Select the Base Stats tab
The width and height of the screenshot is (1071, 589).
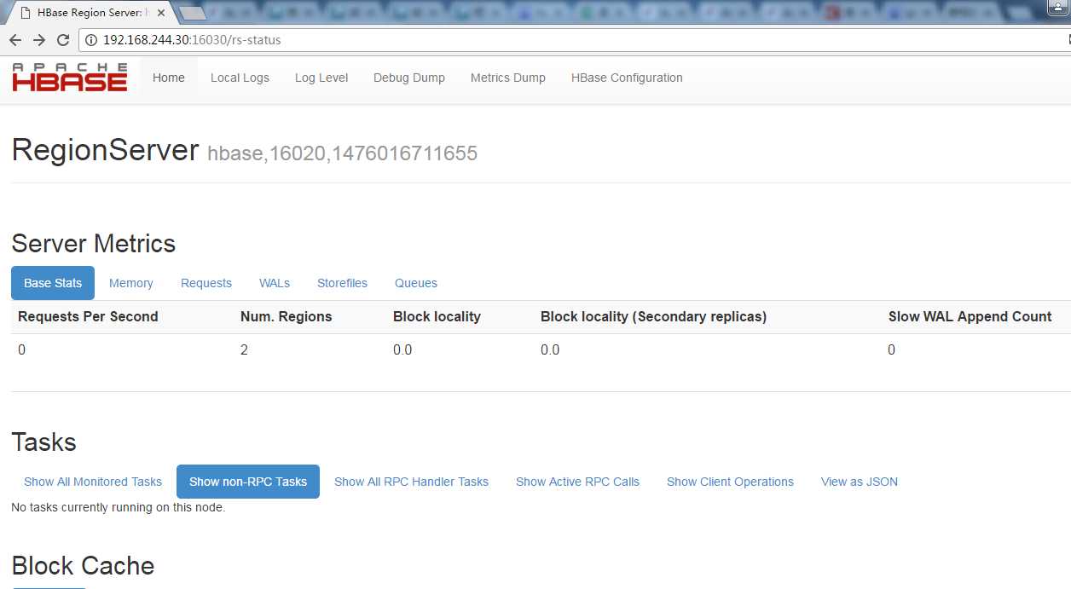coord(53,283)
